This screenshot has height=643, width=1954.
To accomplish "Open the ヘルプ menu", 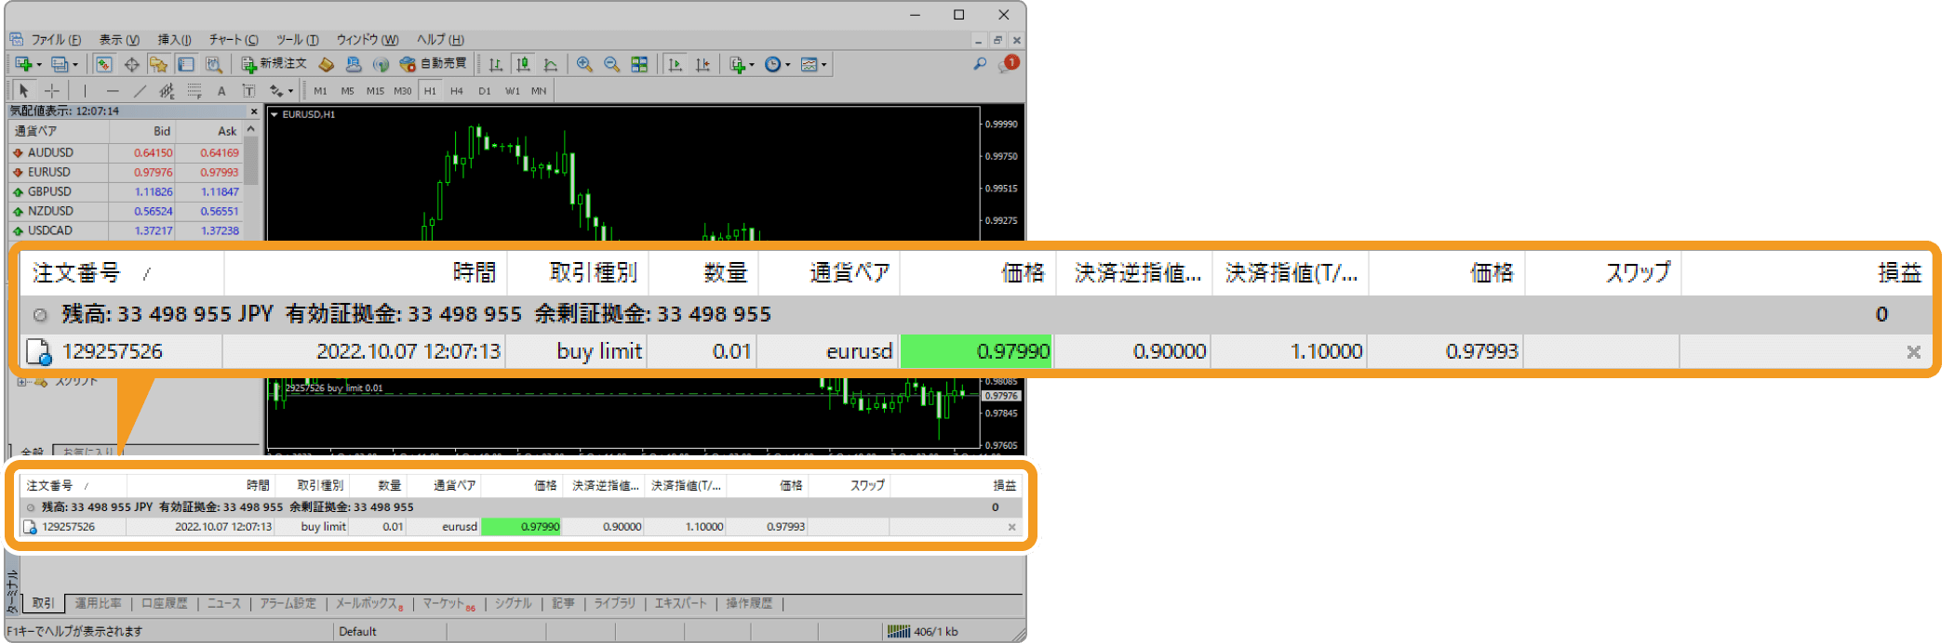I will coord(440,39).
